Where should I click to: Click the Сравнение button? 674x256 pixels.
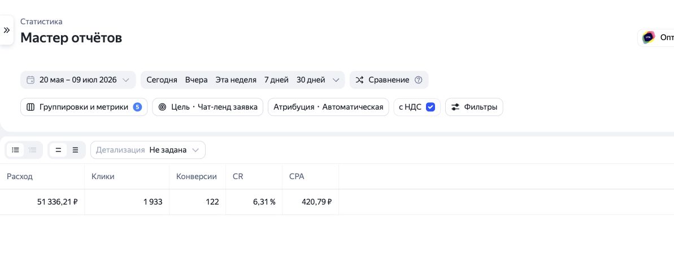pos(389,80)
